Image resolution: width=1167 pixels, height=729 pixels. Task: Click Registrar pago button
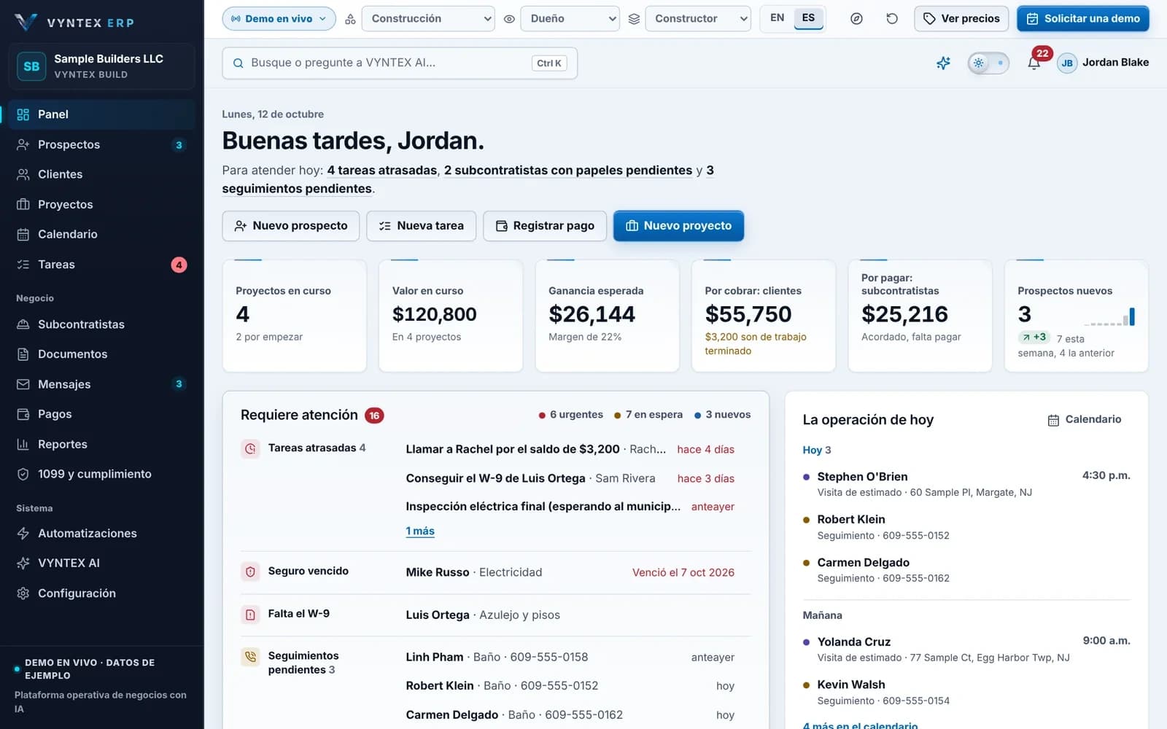tap(546, 226)
